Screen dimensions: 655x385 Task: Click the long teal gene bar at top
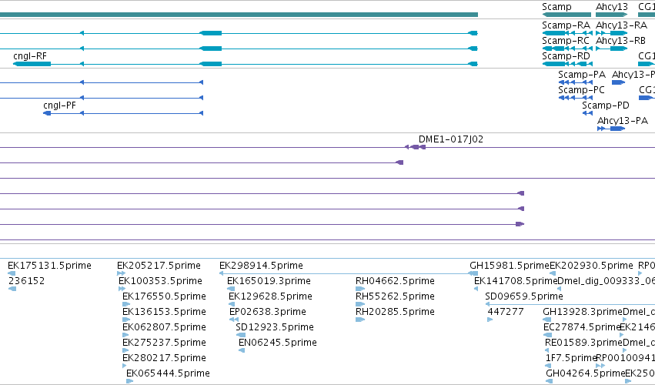coord(239,15)
